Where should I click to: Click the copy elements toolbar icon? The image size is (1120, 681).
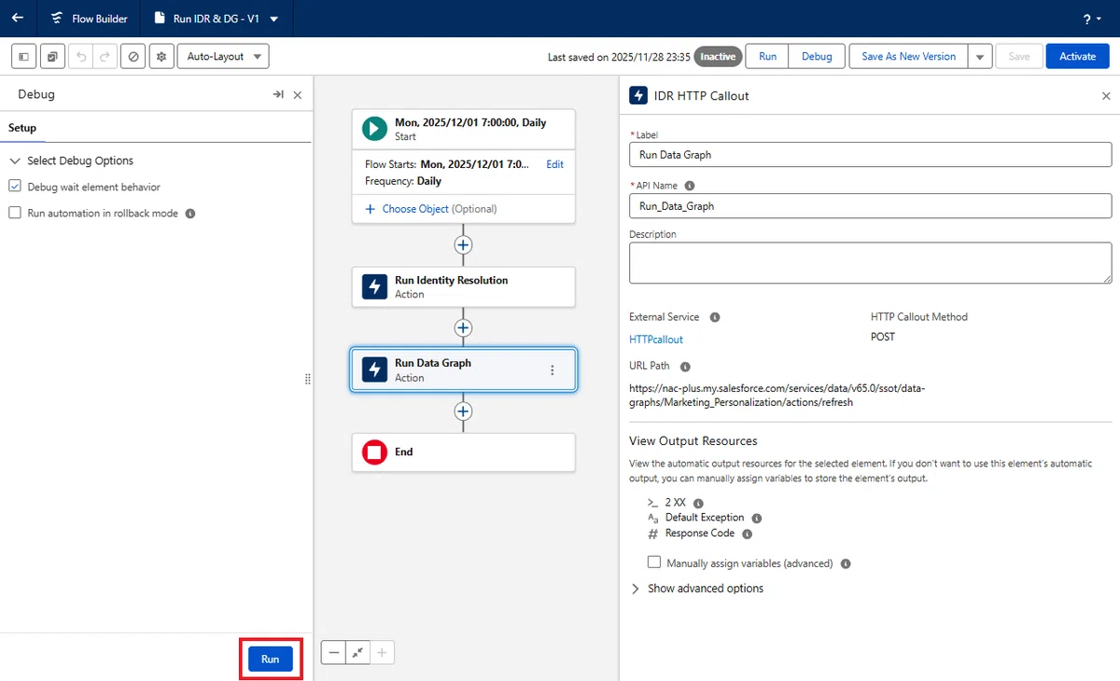pyautogui.click(x=52, y=57)
